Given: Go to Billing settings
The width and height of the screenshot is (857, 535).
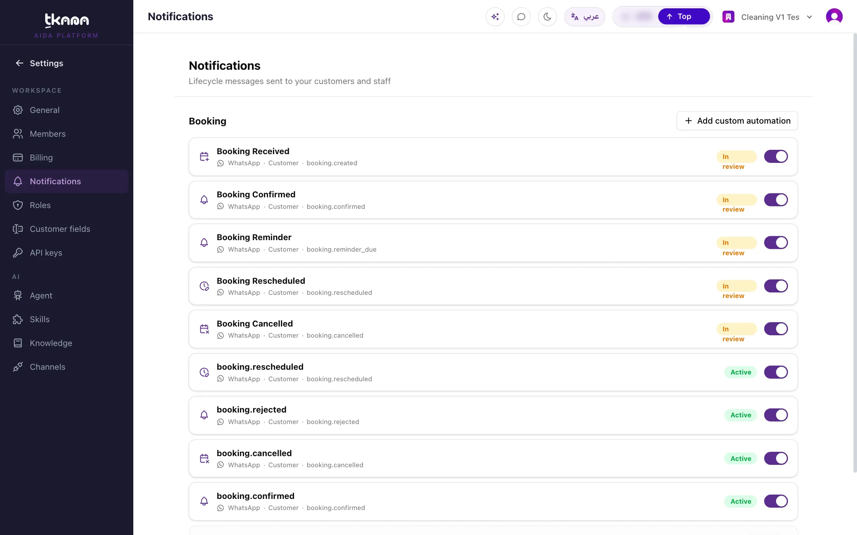Looking at the screenshot, I should [x=67, y=158].
